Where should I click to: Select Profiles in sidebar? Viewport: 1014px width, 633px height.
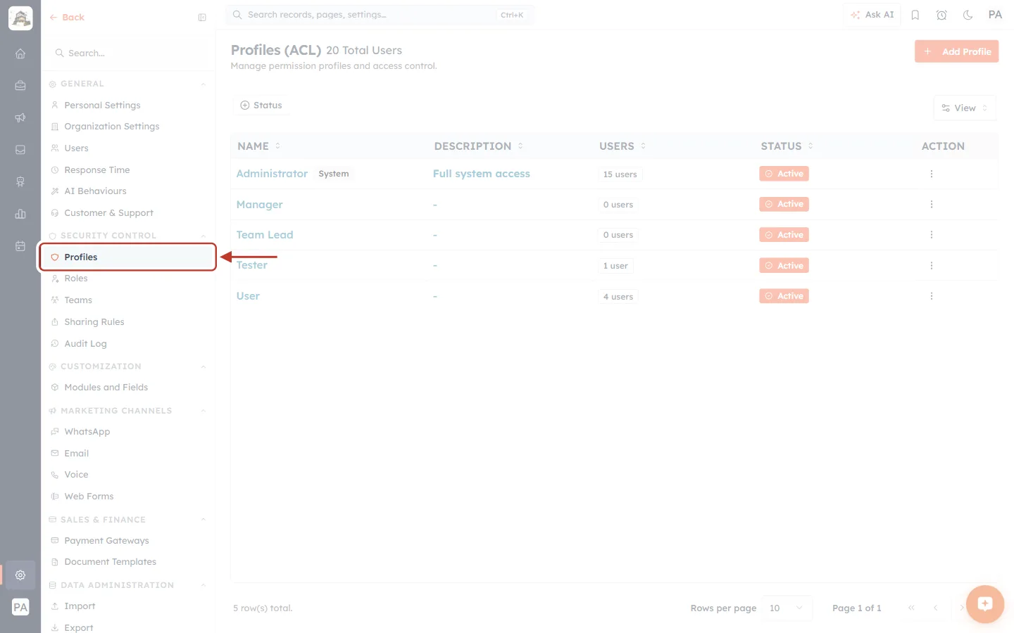pos(128,257)
